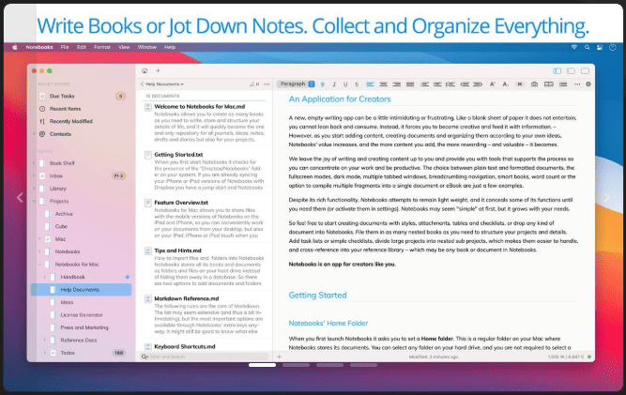Open the Markdown Reference.md document

pyautogui.click(x=204, y=314)
